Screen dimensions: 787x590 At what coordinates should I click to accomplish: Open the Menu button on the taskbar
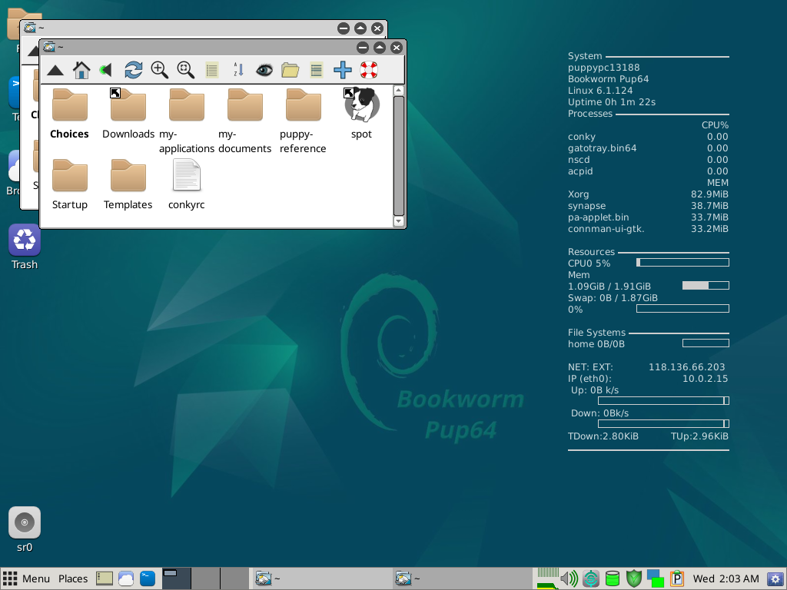coord(27,578)
